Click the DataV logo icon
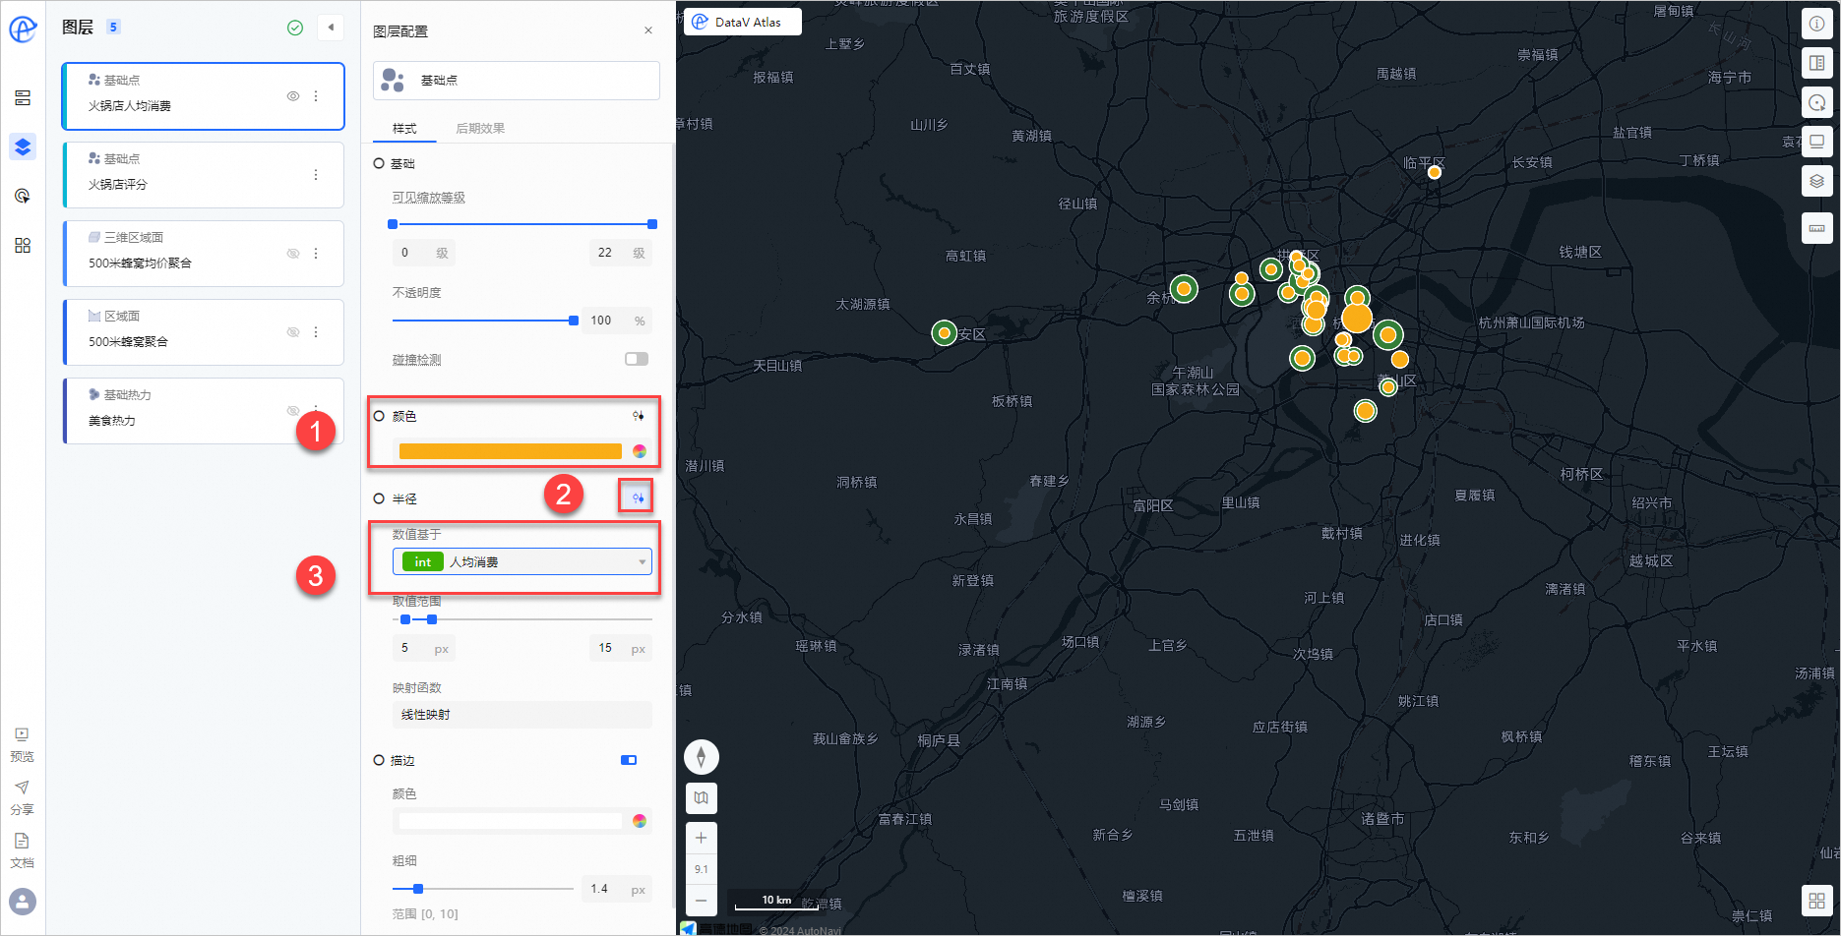 point(23,29)
